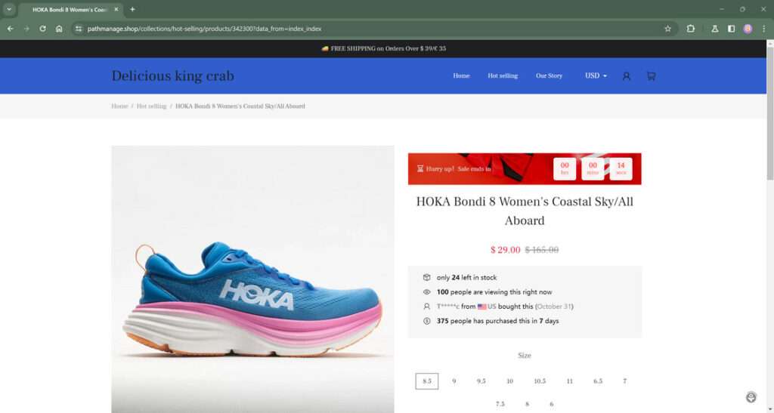Close the HOKA Bondi 8 tab
The image size is (774, 413).
click(116, 9)
